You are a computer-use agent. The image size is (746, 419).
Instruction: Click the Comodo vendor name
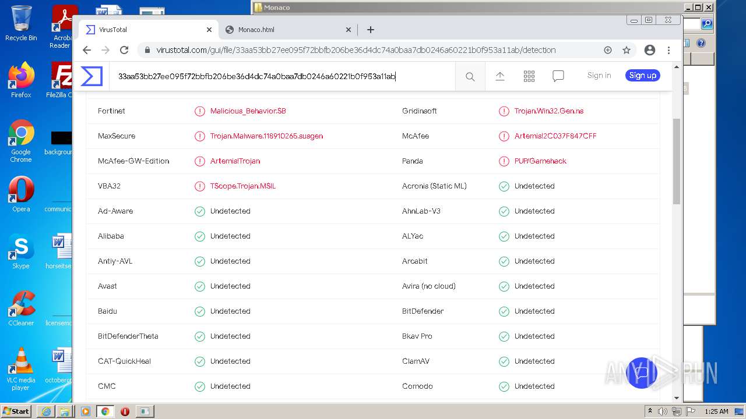[417, 386]
